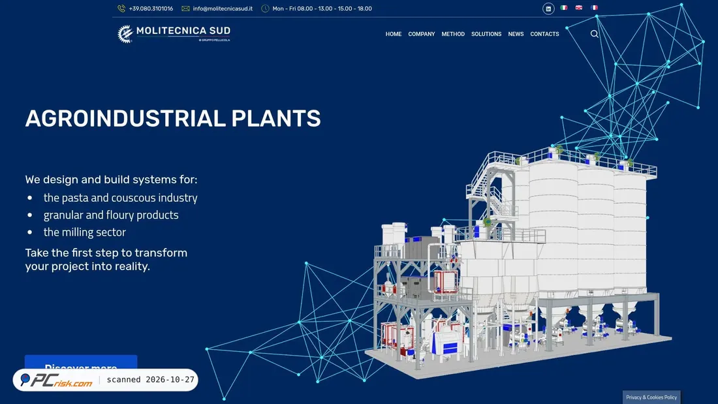Click the opening hours text Mon - Fri
The image size is (718, 404).
[x=322, y=8]
